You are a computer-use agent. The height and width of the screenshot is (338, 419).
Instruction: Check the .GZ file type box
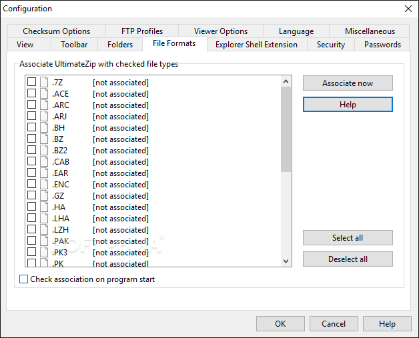pos(31,195)
